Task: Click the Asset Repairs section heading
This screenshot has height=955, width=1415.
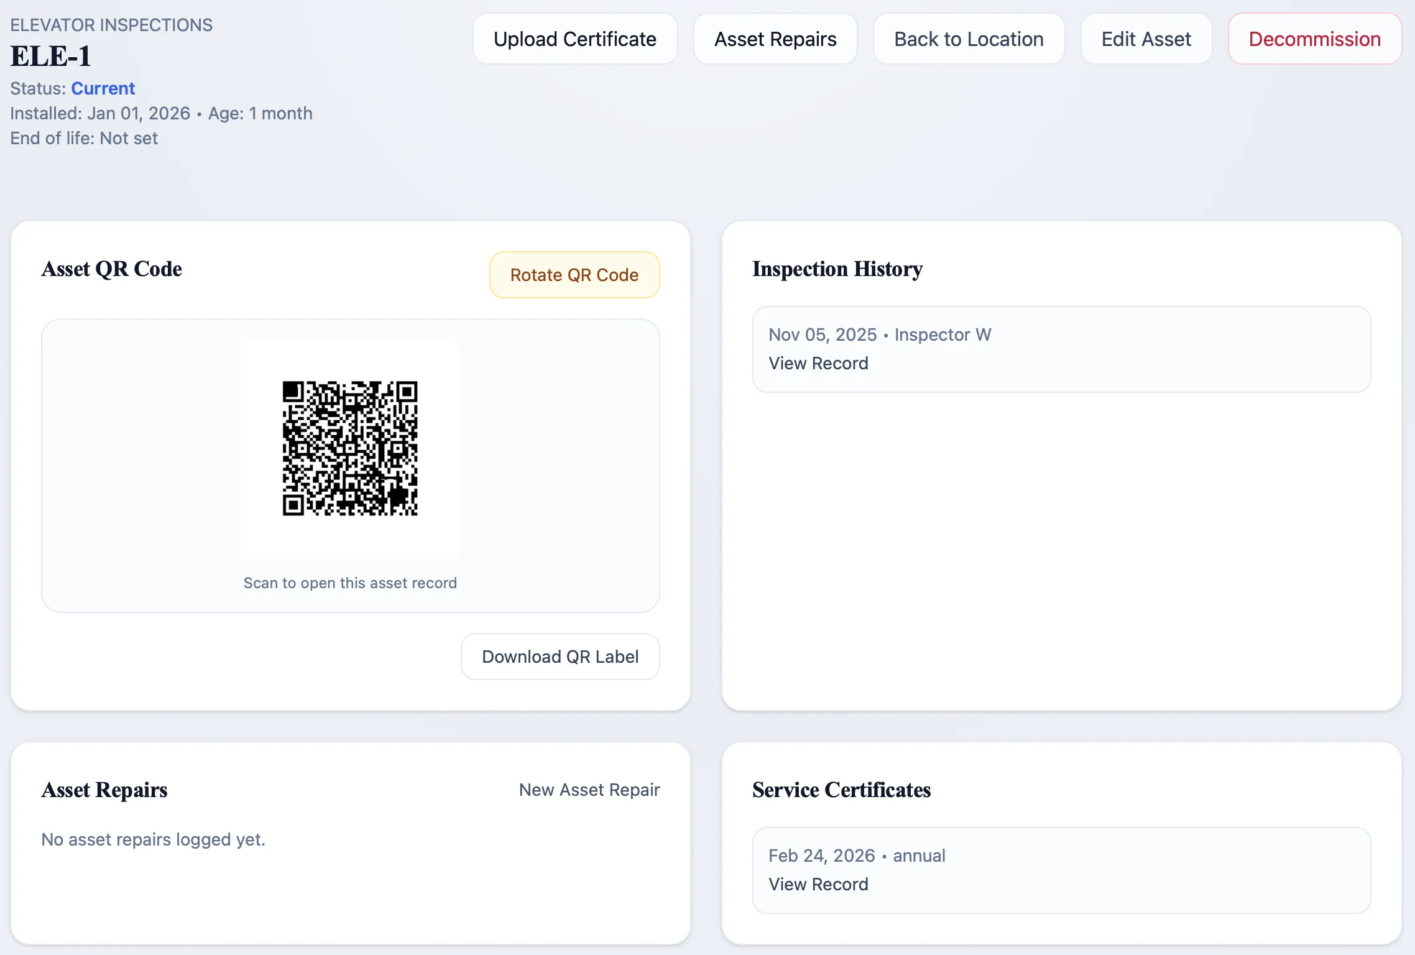Action: [x=104, y=790]
